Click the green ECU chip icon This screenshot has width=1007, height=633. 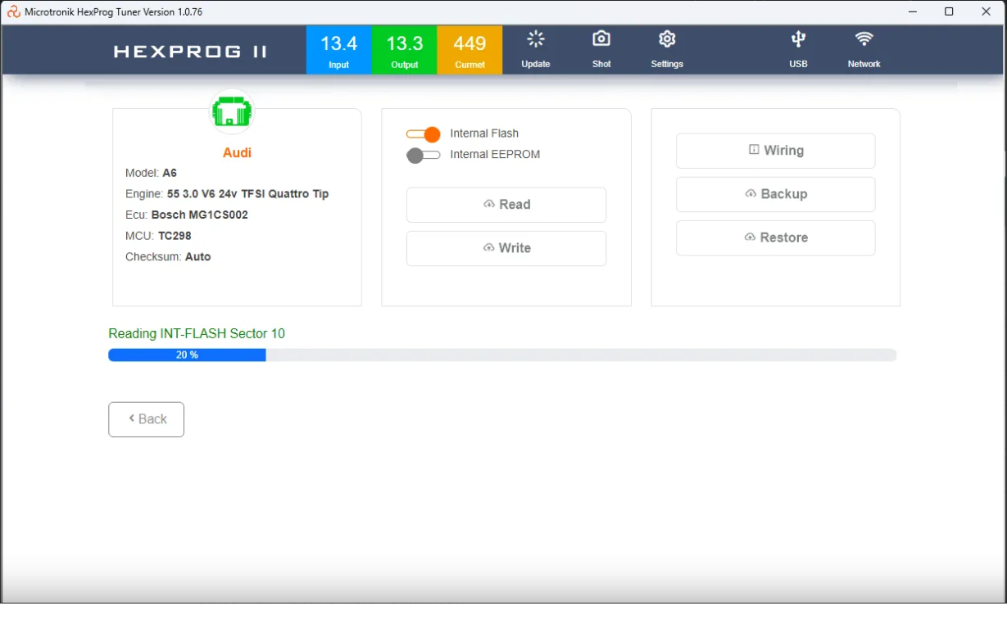[232, 112]
